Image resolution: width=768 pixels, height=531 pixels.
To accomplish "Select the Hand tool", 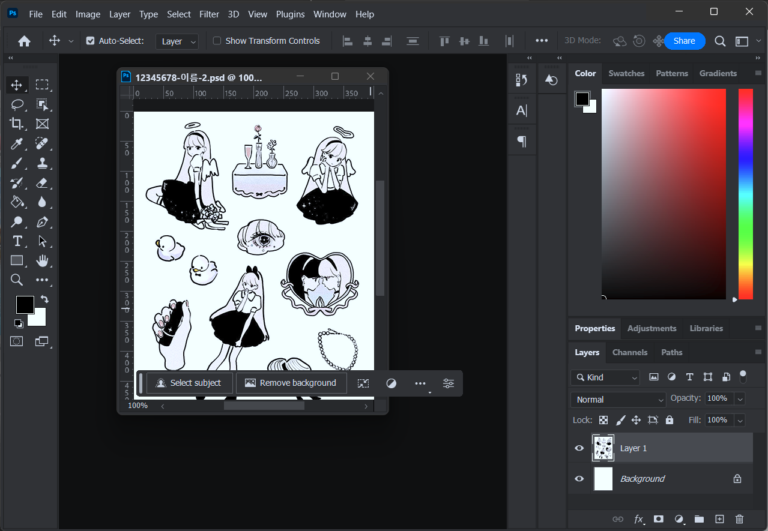I will pos(42,260).
